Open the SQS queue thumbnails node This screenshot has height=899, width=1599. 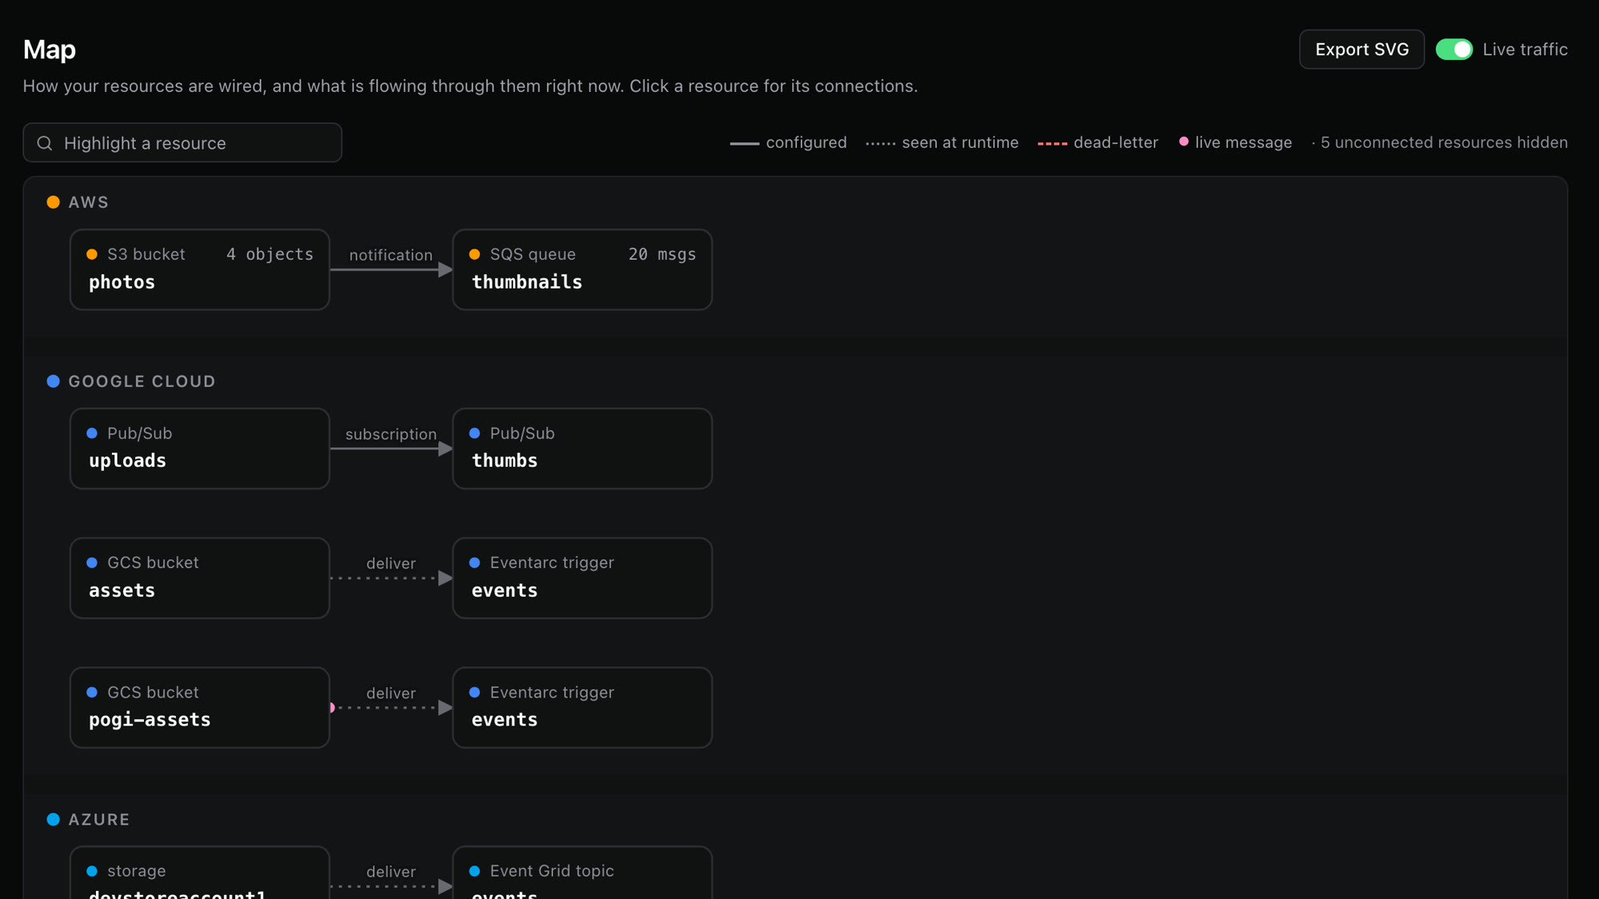[x=582, y=269]
